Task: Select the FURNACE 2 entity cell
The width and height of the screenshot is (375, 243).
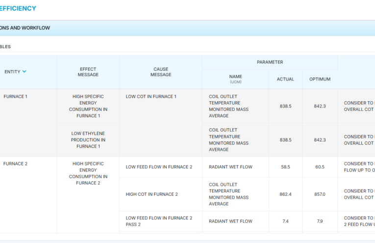Action: (15, 164)
